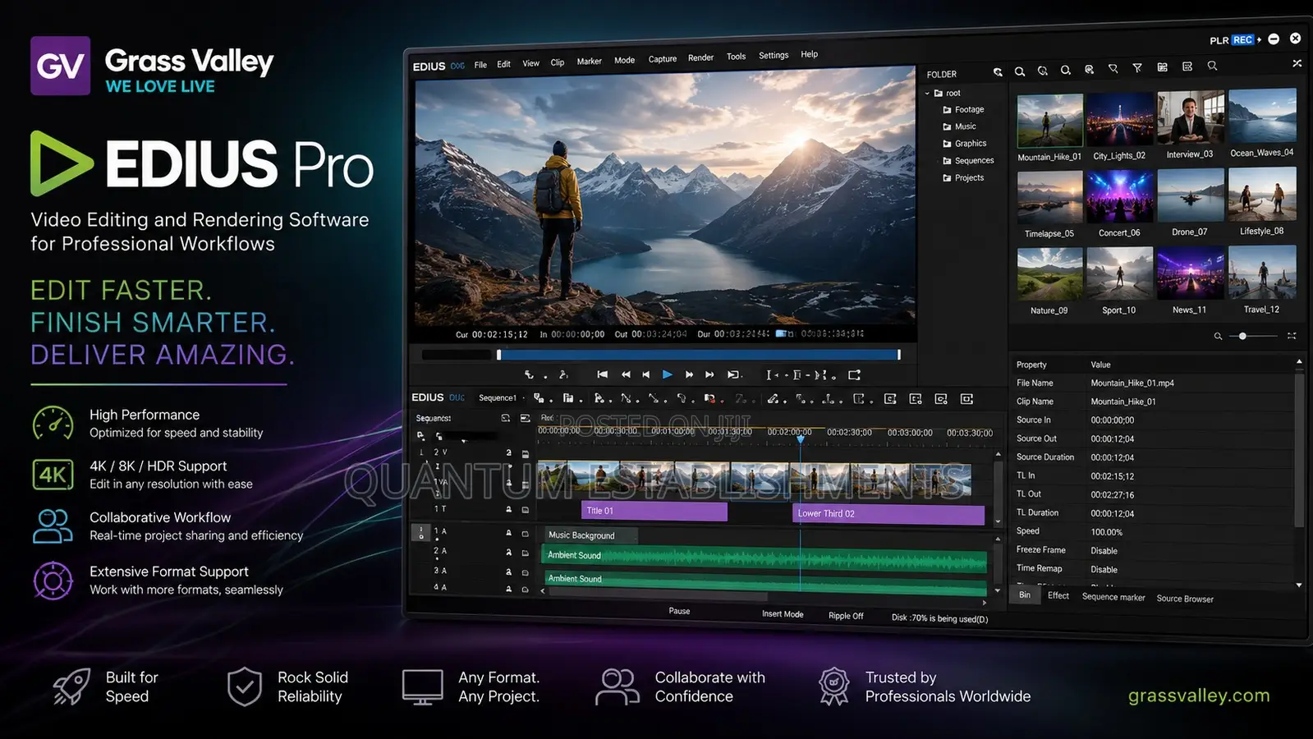Visit the grassvalley.com link

click(1199, 695)
